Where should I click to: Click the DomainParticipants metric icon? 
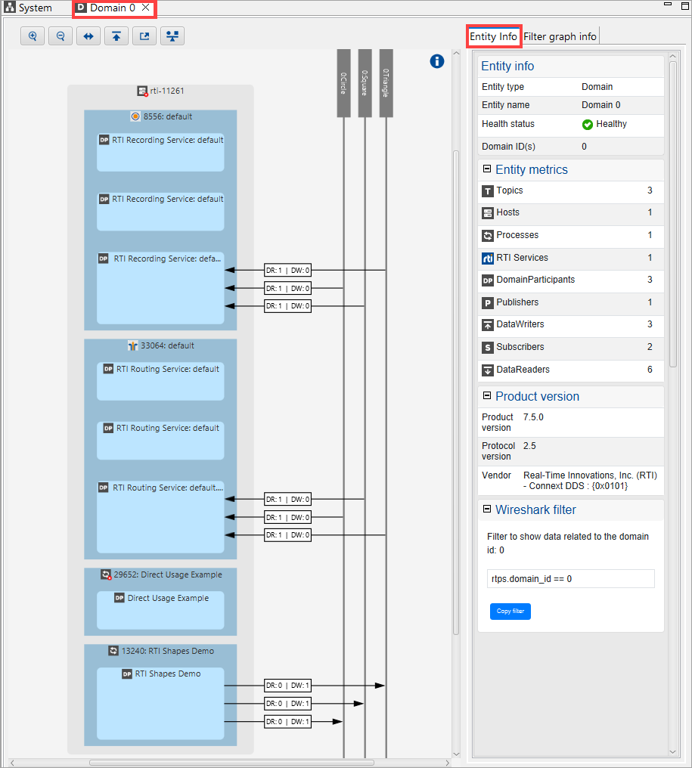[x=488, y=280]
